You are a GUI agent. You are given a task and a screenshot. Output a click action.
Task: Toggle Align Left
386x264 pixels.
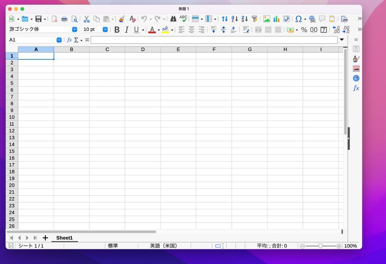pyautogui.click(x=182, y=30)
